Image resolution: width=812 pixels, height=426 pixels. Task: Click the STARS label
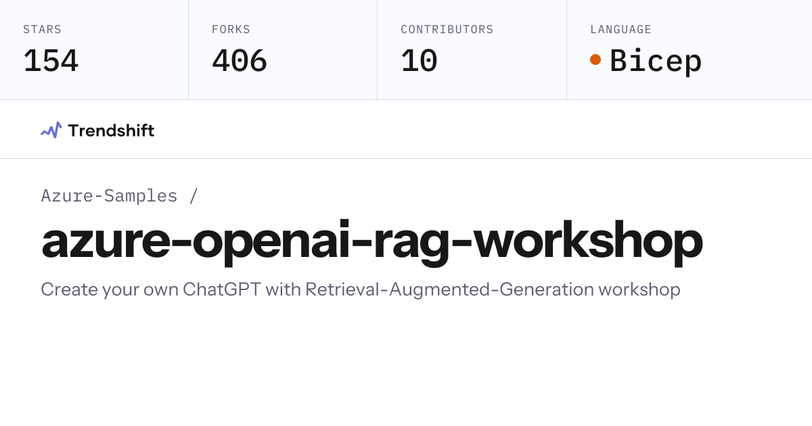(x=42, y=30)
